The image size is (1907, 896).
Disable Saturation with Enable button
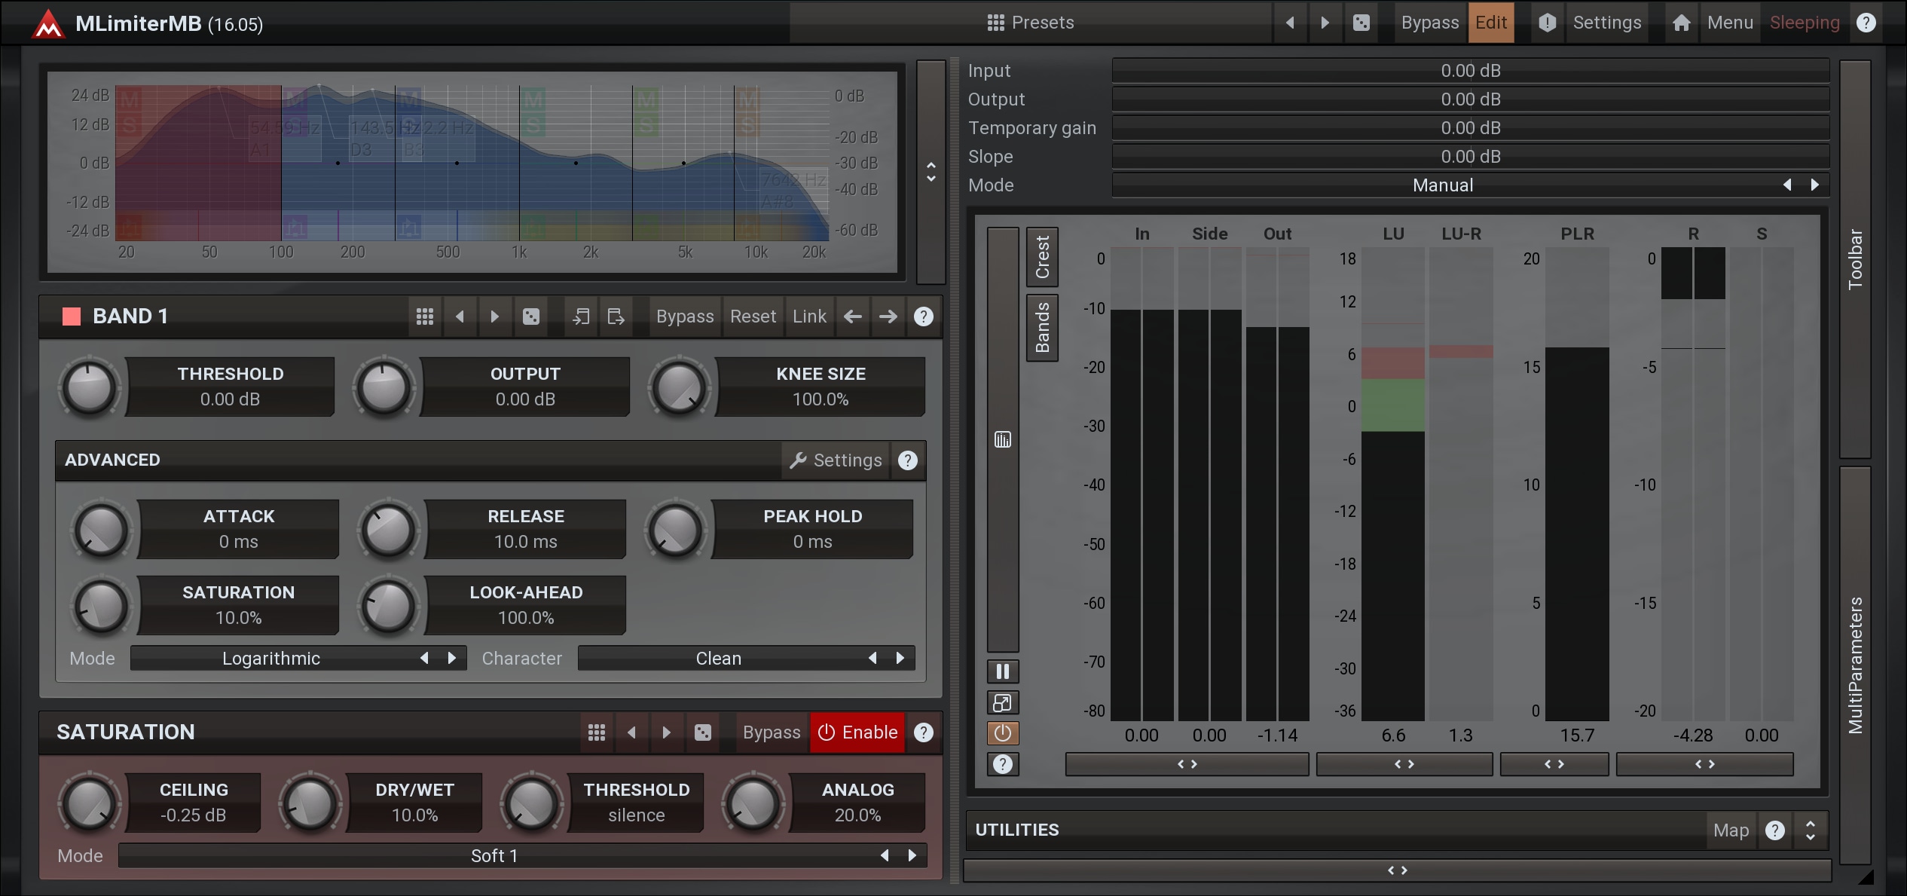857,732
